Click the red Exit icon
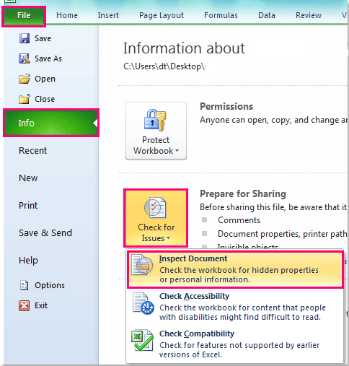The image size is (349, 366). coord(25,305)
